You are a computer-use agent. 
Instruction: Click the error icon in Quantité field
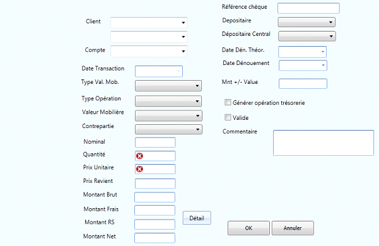[x=139, y=156]
